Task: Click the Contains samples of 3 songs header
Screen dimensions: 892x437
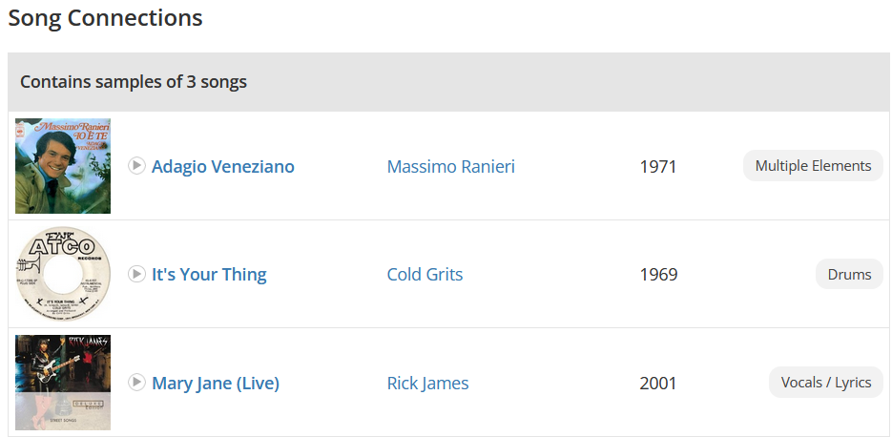Action: tap(134, 82)
